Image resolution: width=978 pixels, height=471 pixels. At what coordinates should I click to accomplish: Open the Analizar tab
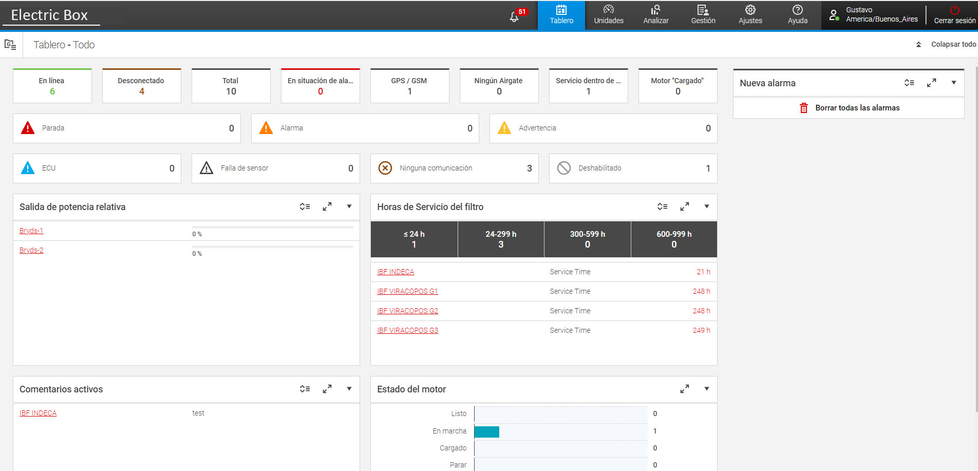coord(656,15)
